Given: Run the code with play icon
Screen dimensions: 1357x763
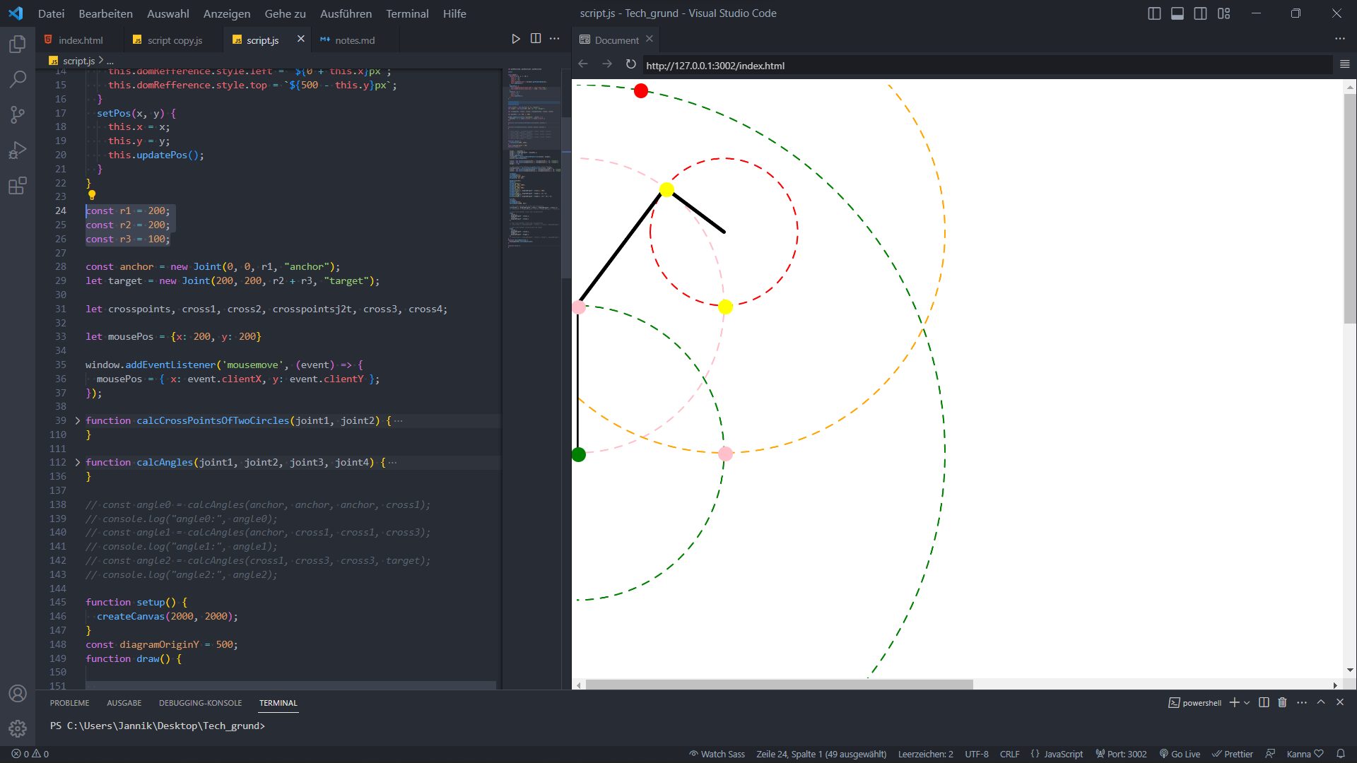Looking at the screenshot, I should click(x=516, y=39).
